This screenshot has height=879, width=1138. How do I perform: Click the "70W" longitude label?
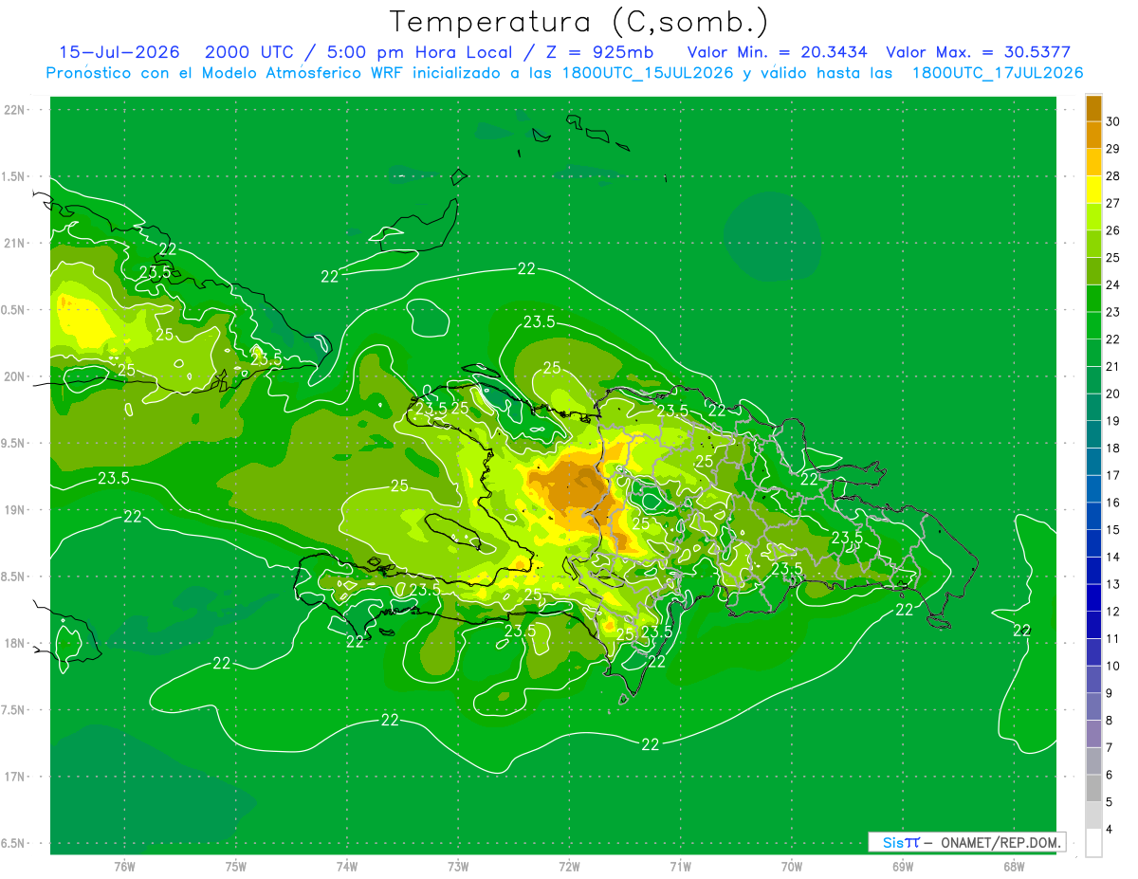pos(792,866)
